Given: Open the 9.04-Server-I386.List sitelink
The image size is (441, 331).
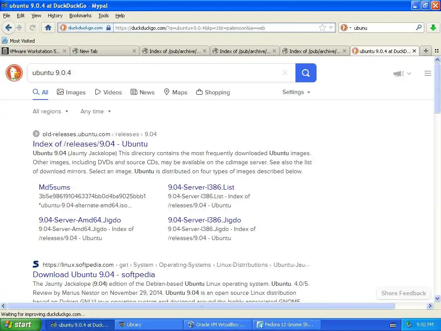Looking at the screenshot, I should 201,187.
